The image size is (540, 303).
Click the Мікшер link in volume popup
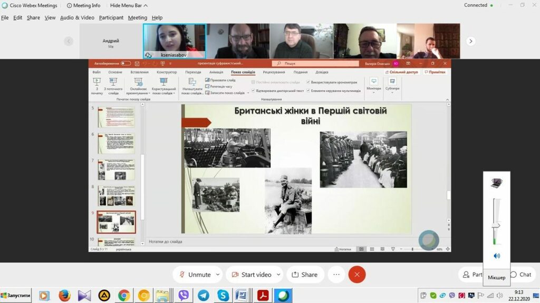tap(496, 278)
